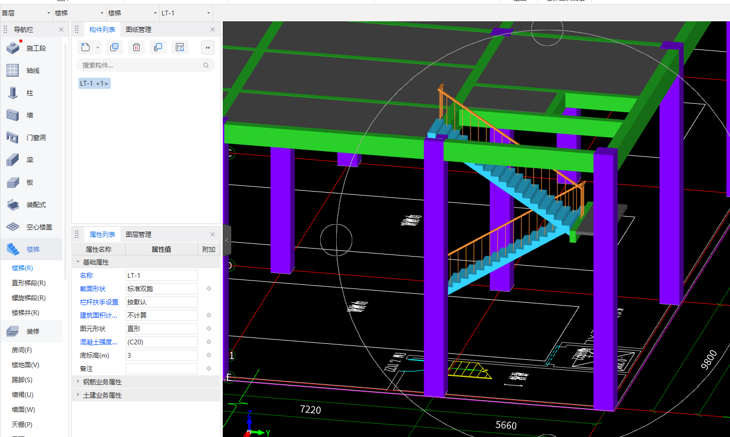Open the 楼梯 dropdown beside 首层
This screenshot has height=437, width=730.
click(x=79, y=13)
